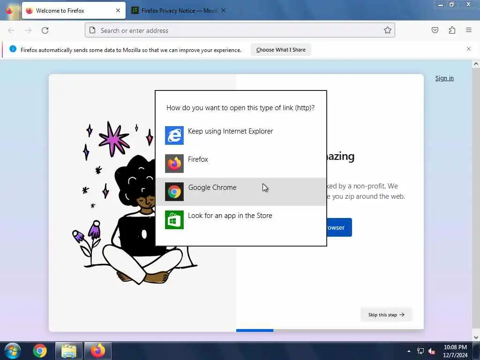The width and height of the screenshot is (480, 360).
Task: Go forward one page
Action: 28,30
